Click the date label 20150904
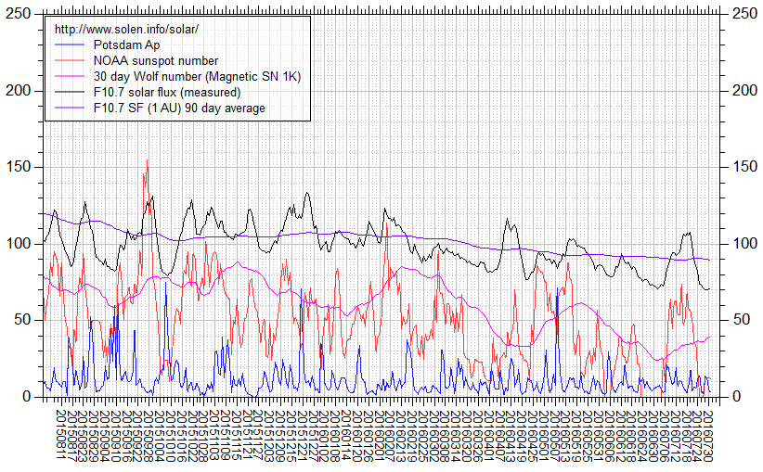This screenshot has height=472, width=763. point(105,436)
